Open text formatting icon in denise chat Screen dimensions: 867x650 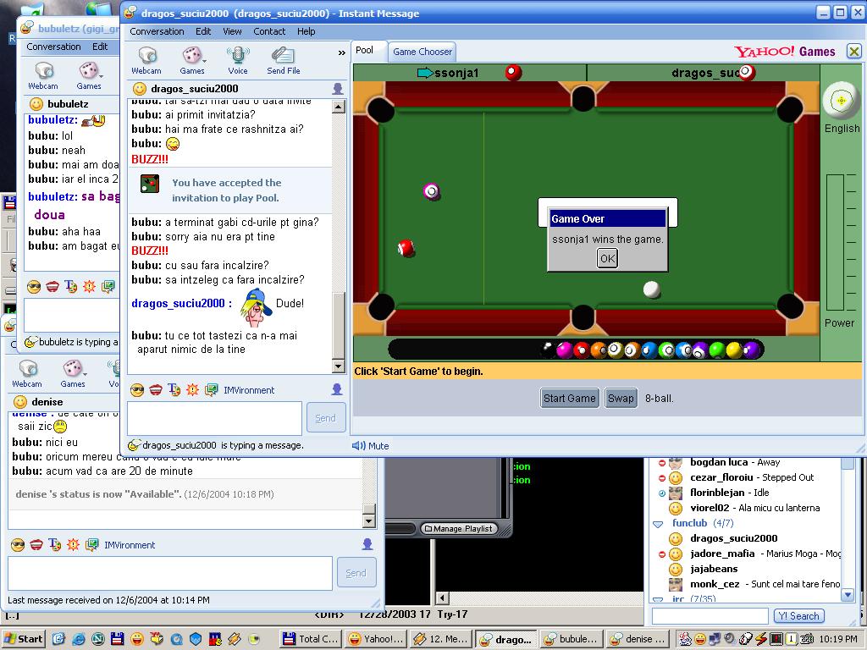(55, 545)
